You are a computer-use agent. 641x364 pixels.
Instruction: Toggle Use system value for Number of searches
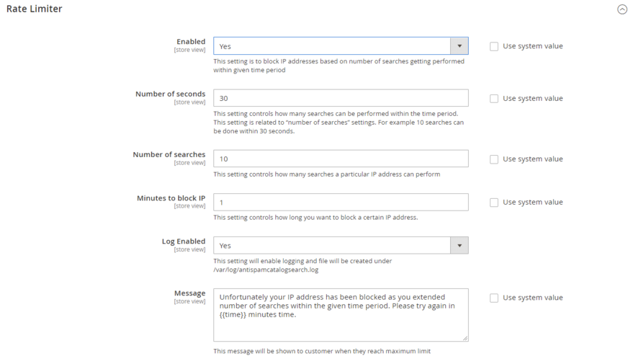[493, 159]
